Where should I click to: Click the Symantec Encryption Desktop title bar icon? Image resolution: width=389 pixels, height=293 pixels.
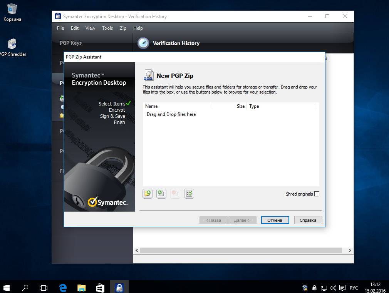pyautogui.click(x=58, y=17)
